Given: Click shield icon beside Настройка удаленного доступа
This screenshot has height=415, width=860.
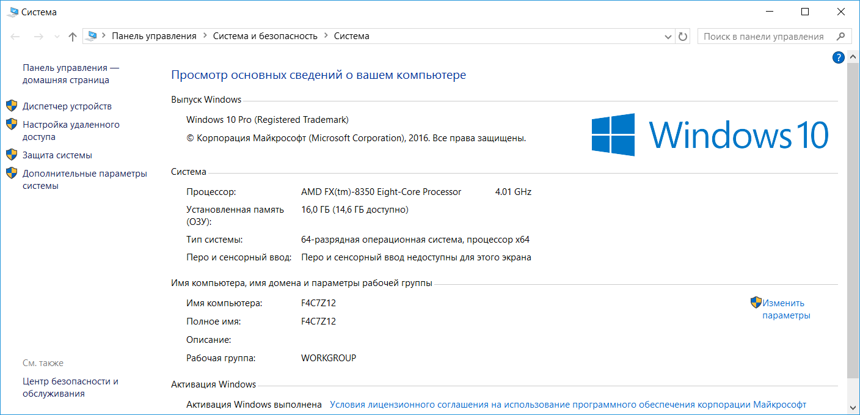Looking at the screenshot, I should (12, 124).
